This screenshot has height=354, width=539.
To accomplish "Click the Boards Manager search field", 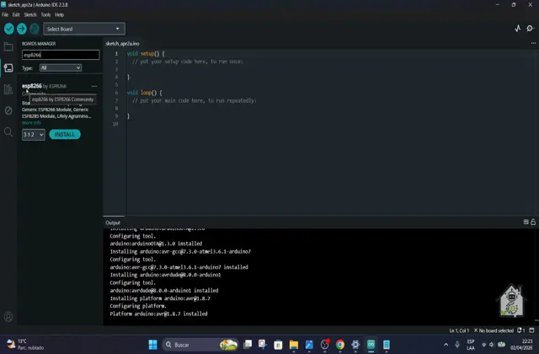I will pos(60,55).
